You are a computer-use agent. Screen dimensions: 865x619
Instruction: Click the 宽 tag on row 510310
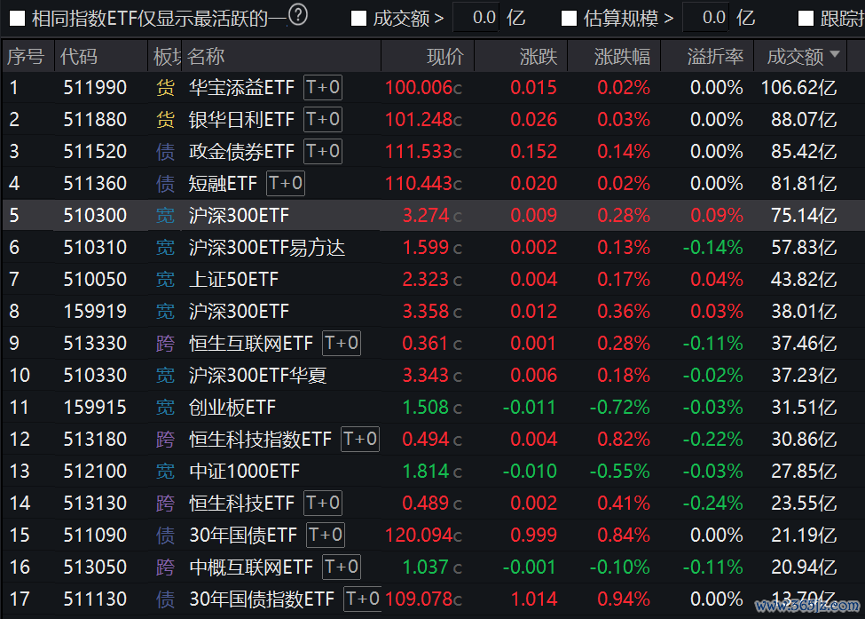tap(166, 248)
